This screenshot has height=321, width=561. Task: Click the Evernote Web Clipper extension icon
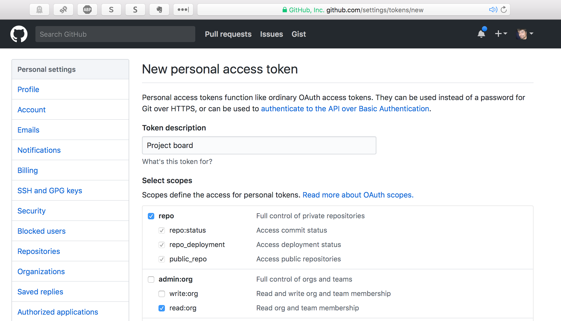159,10
